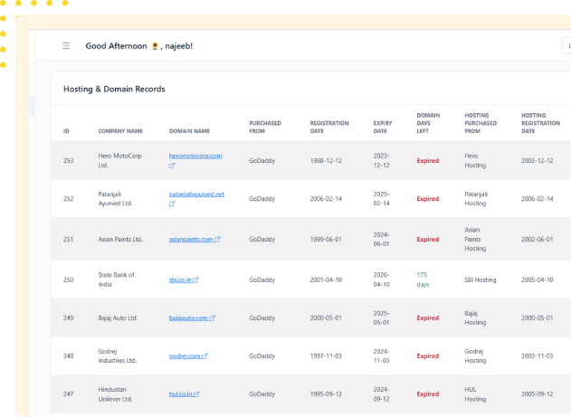The image size is (571, 417).
Task: Select the Godrej Industries Ltd. company cell
Action: point(118,355)
